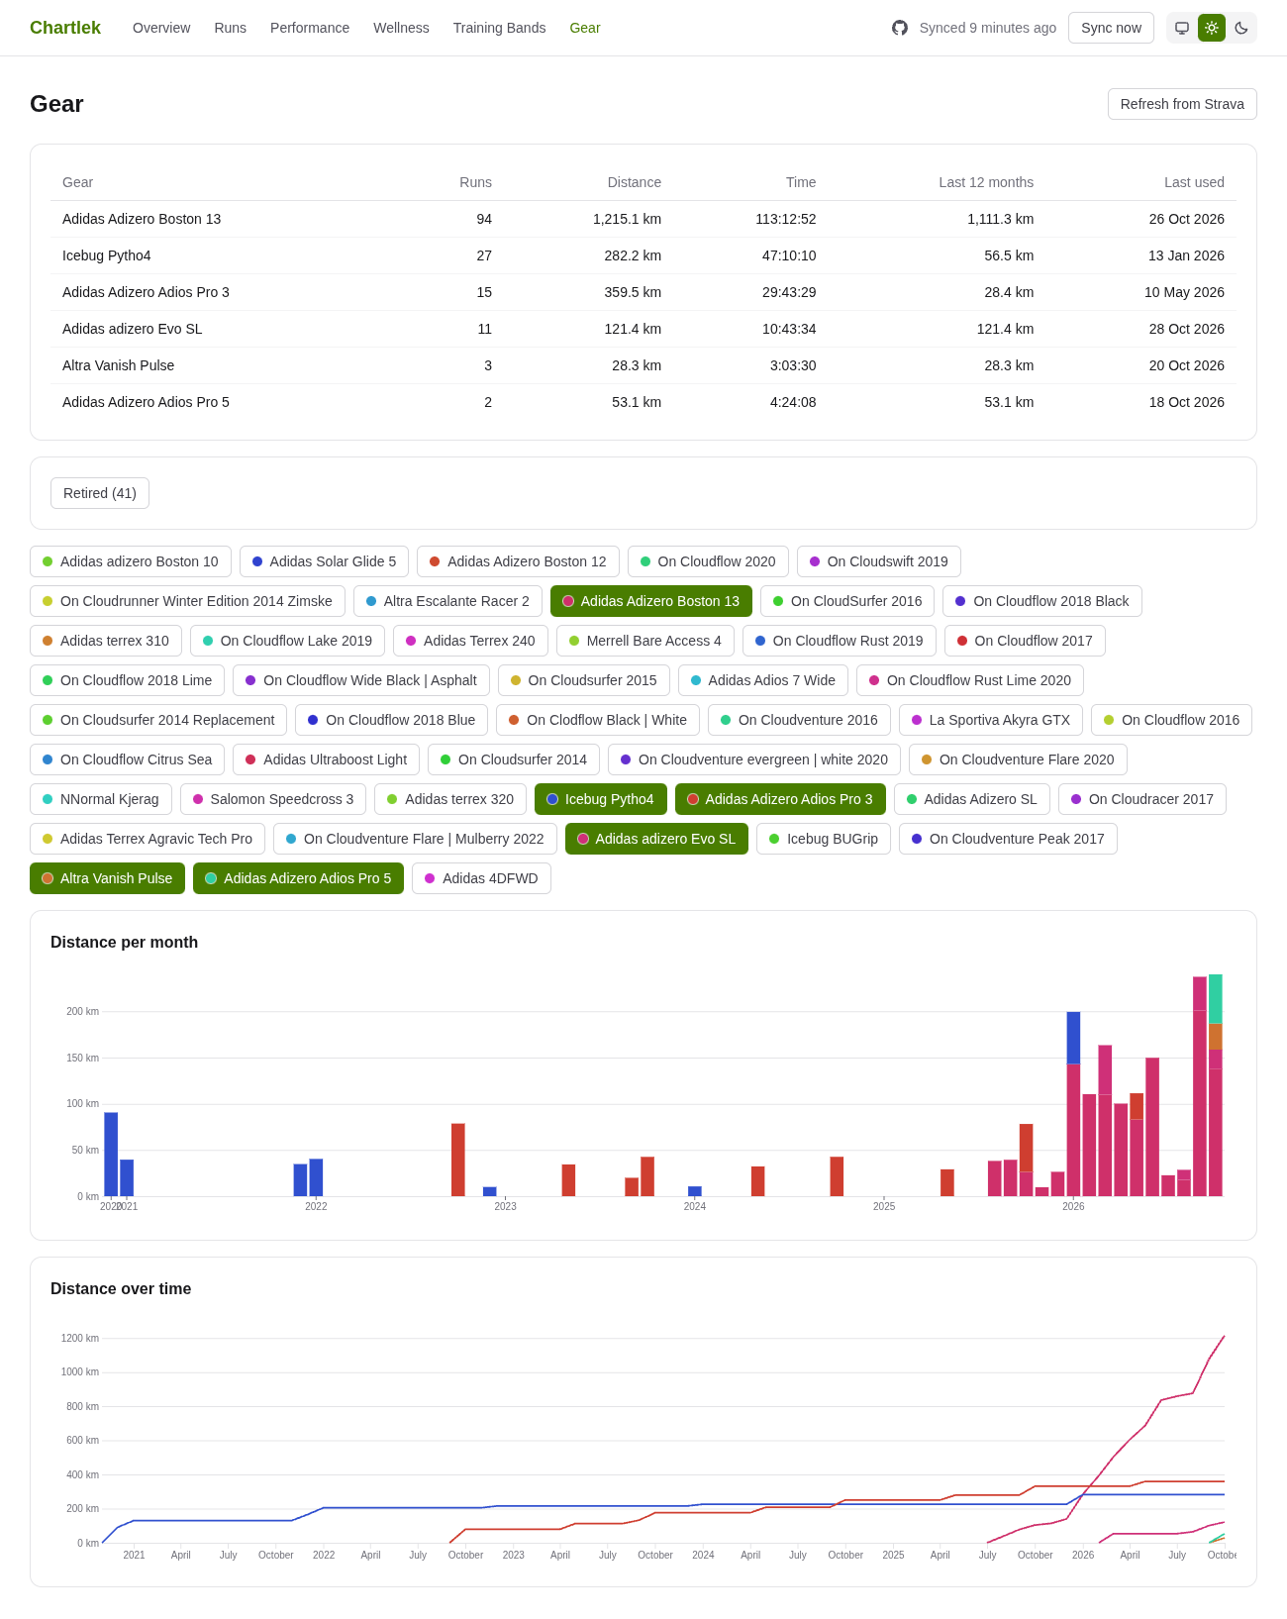Toggle Altra Vanish Pulse gear chip
Screen dimensions: 1287x1619
107,878
